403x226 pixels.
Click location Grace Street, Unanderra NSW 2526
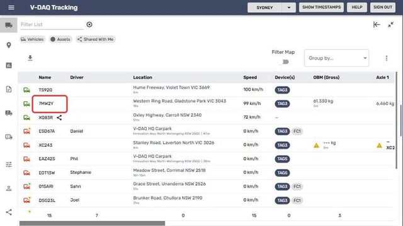pos(169,184)
